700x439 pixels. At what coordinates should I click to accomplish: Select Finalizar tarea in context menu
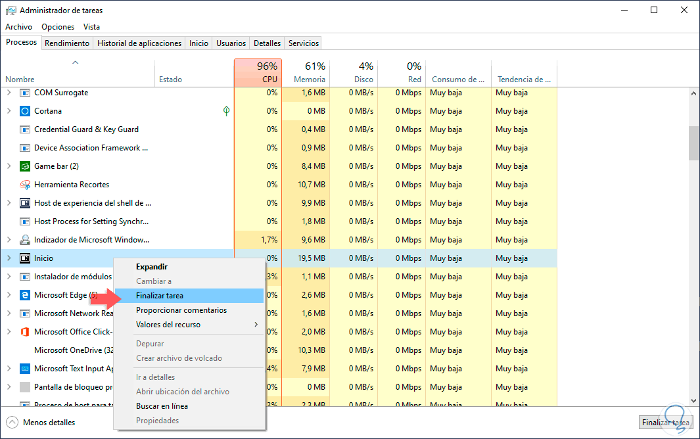point(160,296)
